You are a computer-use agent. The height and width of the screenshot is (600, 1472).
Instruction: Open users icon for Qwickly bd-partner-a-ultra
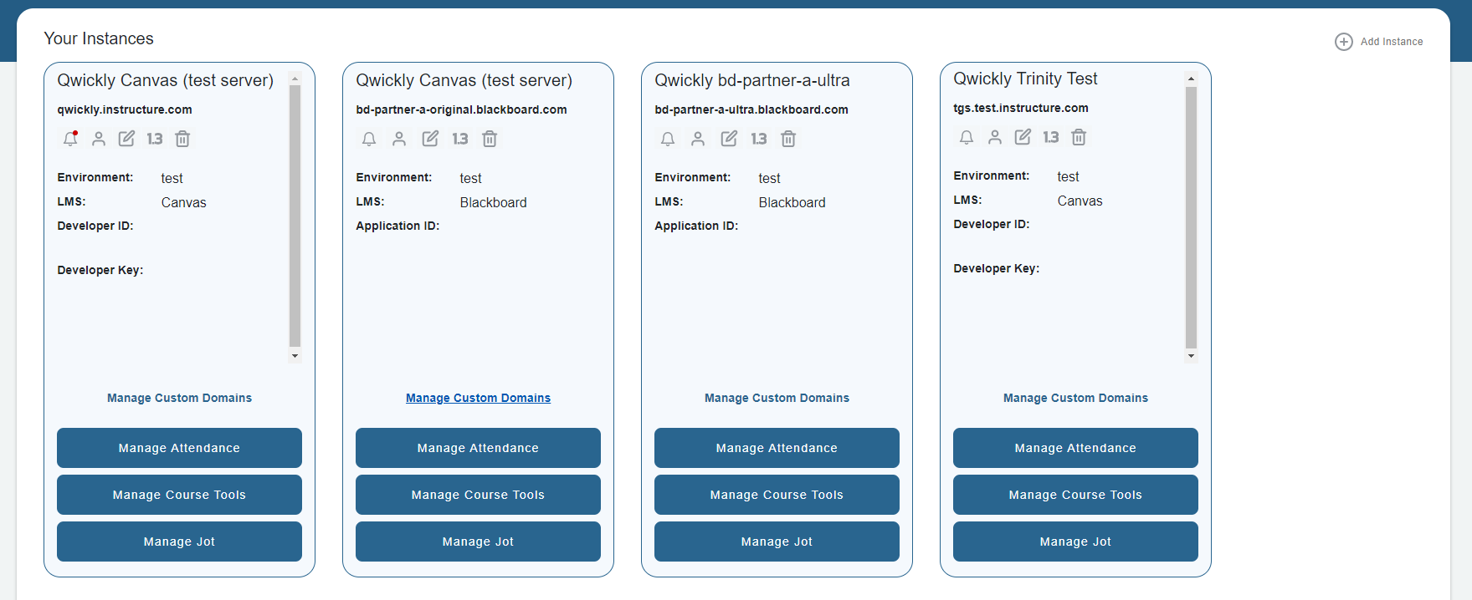pos(698,139)
